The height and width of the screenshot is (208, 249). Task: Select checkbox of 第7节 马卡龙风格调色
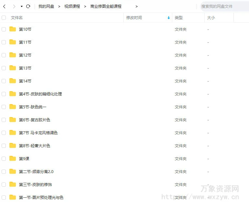coord(4,133)
